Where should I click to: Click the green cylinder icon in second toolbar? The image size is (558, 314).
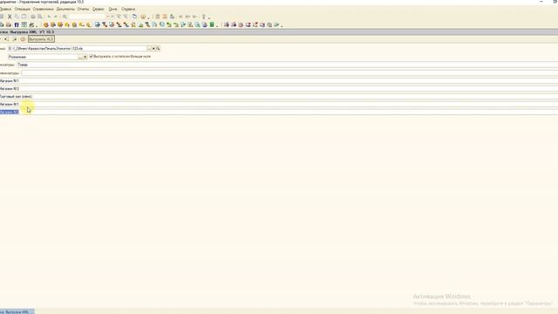[212, 25]
